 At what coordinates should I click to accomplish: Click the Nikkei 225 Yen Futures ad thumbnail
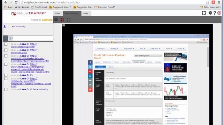(175, 68)
